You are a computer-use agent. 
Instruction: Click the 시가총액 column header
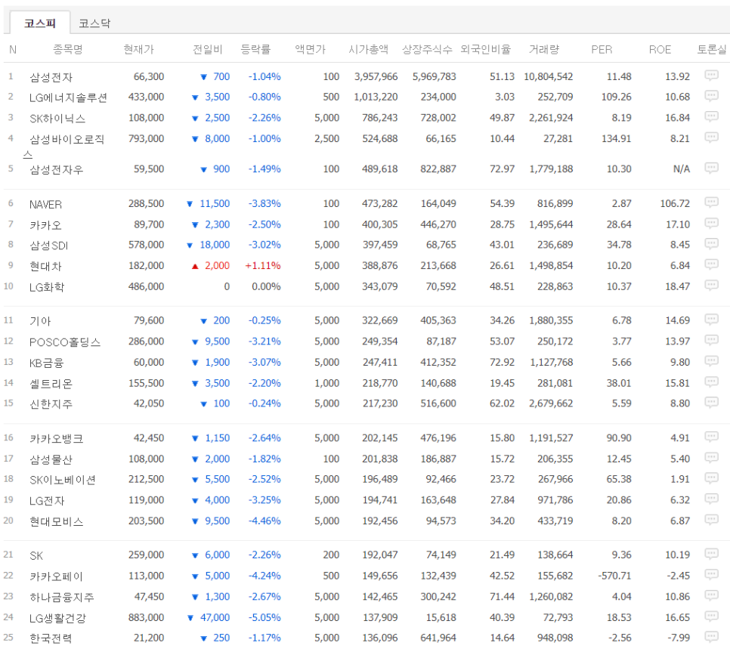[x=369, y=49]
